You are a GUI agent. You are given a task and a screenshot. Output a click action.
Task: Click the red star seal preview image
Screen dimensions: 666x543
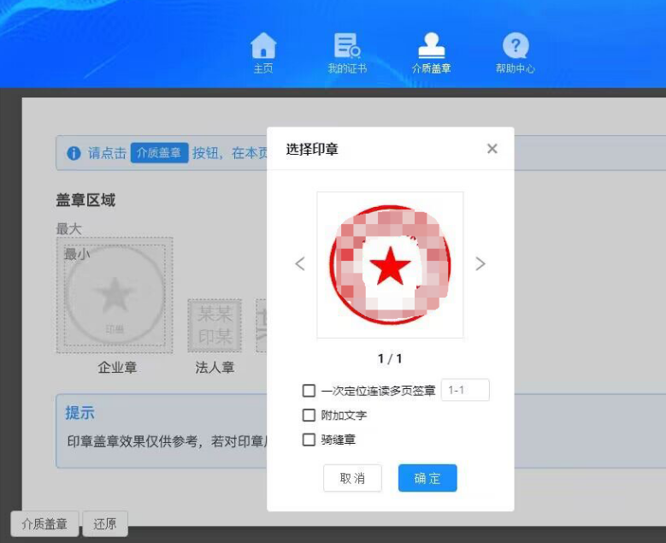click(390, 265)
